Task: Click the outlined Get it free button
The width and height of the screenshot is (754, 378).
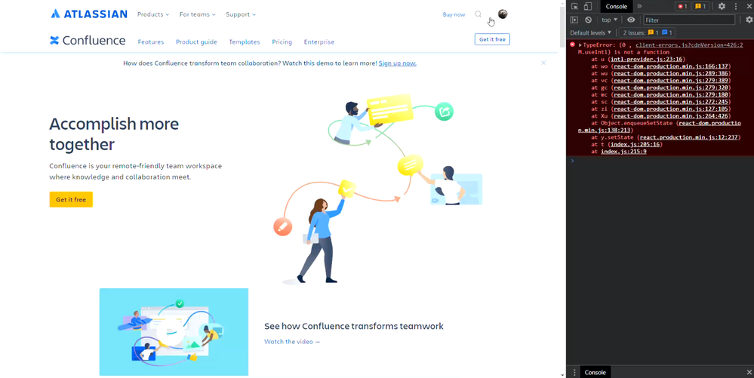Action: click(492, 39)
